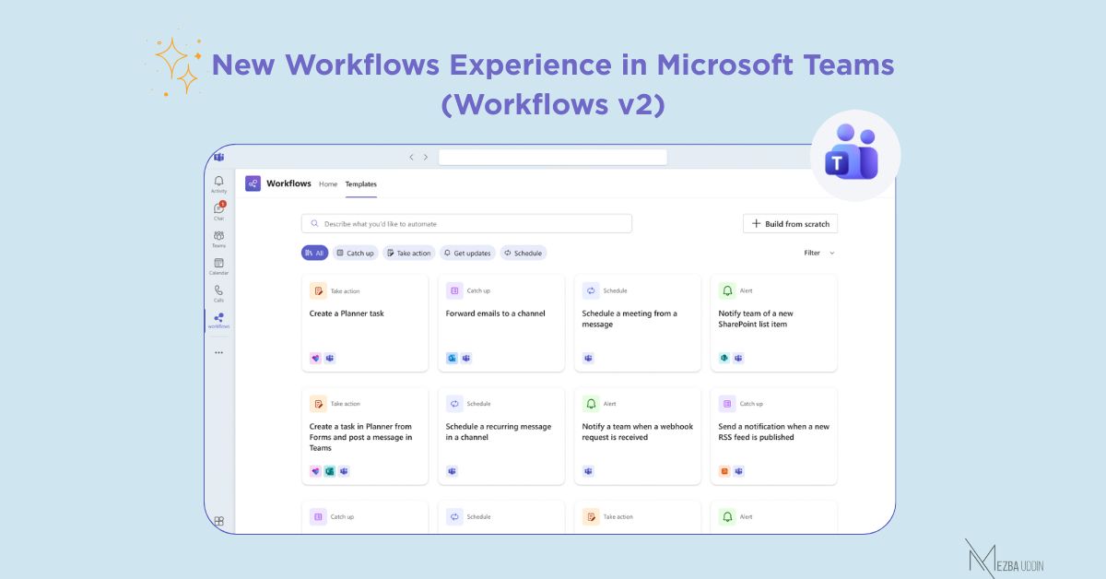Toggle the Catch up filter chip
This screenshot has height=579, width=1106.
point(355,253)
